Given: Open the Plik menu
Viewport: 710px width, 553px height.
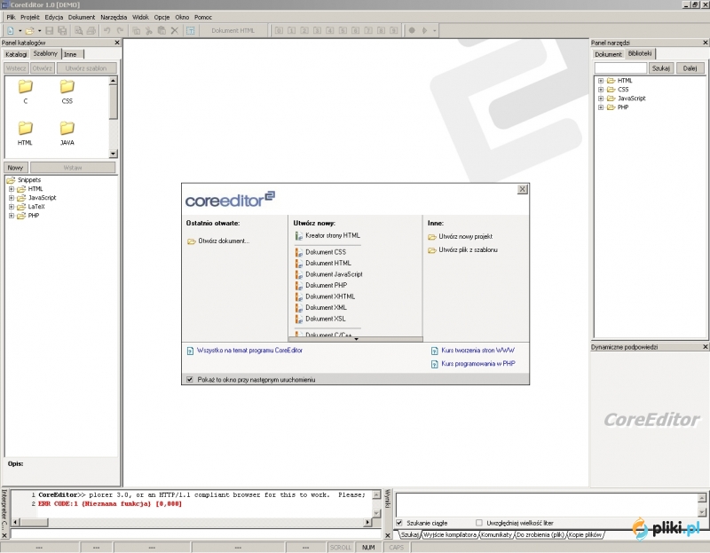Looking at the screenshot, I should (11, 17).
